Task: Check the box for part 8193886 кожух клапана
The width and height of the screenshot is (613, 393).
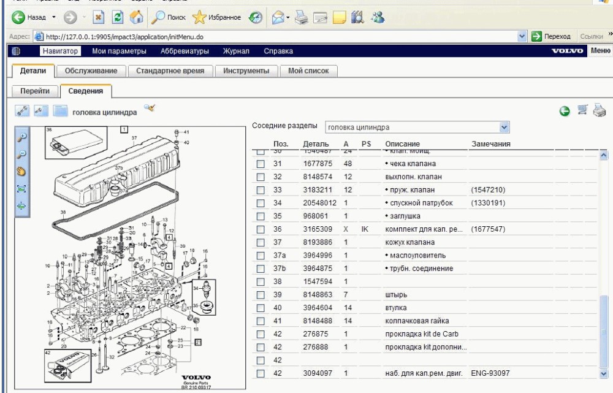Action: [261, 243]
